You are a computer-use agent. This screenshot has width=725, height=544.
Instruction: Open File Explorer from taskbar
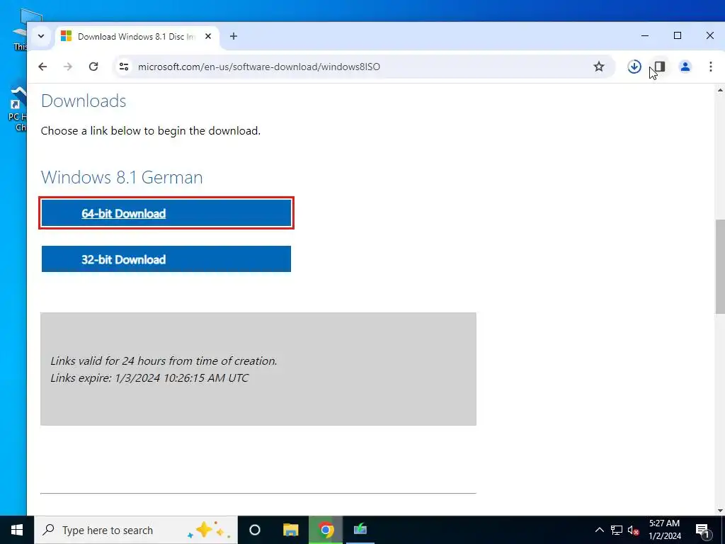click(290, 530)
